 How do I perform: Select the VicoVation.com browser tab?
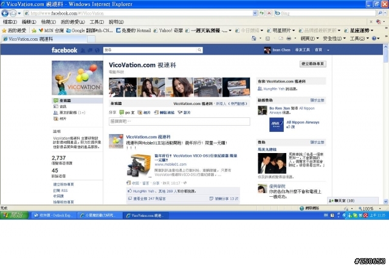[44, 39]
